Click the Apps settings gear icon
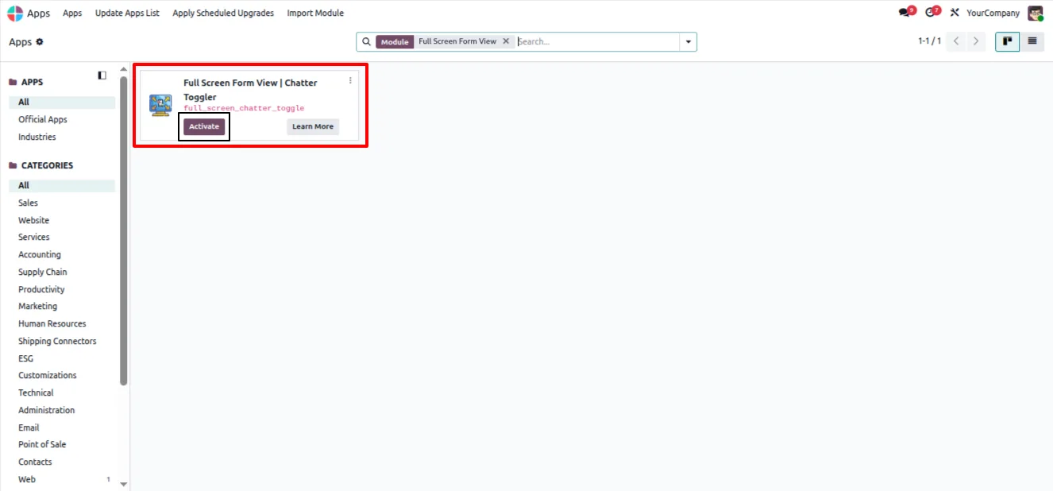The width and height of the screenshot is (1053, 491). [40, 42]
